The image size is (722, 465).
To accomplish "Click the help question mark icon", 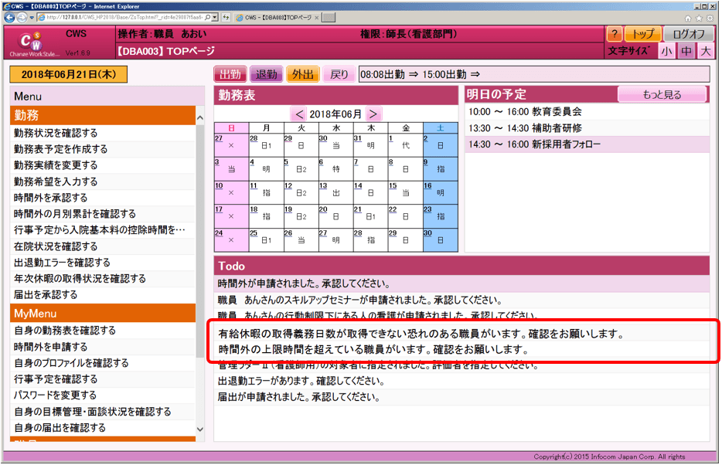I will 614,35.
